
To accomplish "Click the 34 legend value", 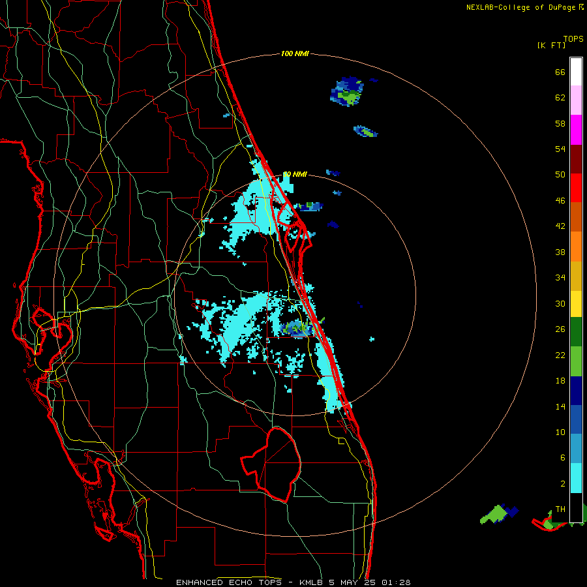I will 560,278.
